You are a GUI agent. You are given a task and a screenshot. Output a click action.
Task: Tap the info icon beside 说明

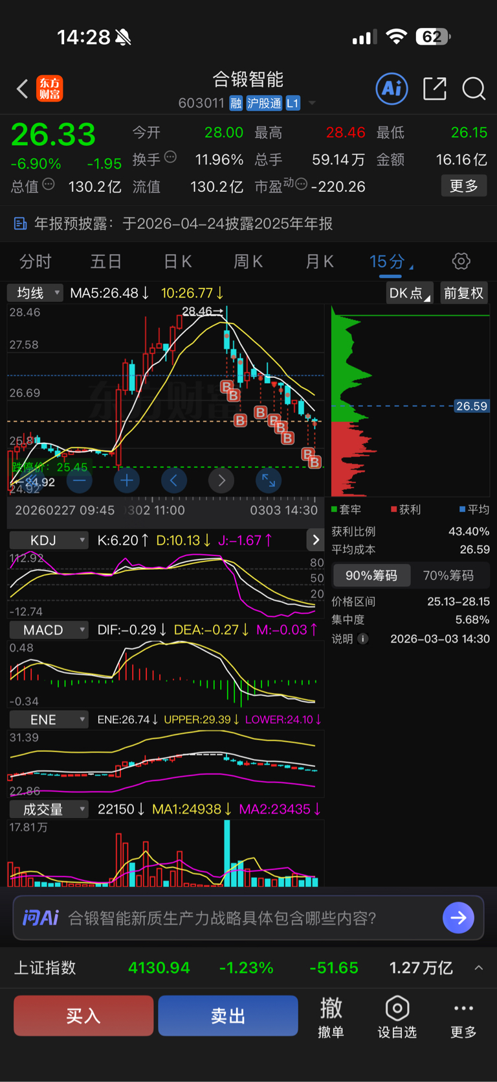pos(363,639)
